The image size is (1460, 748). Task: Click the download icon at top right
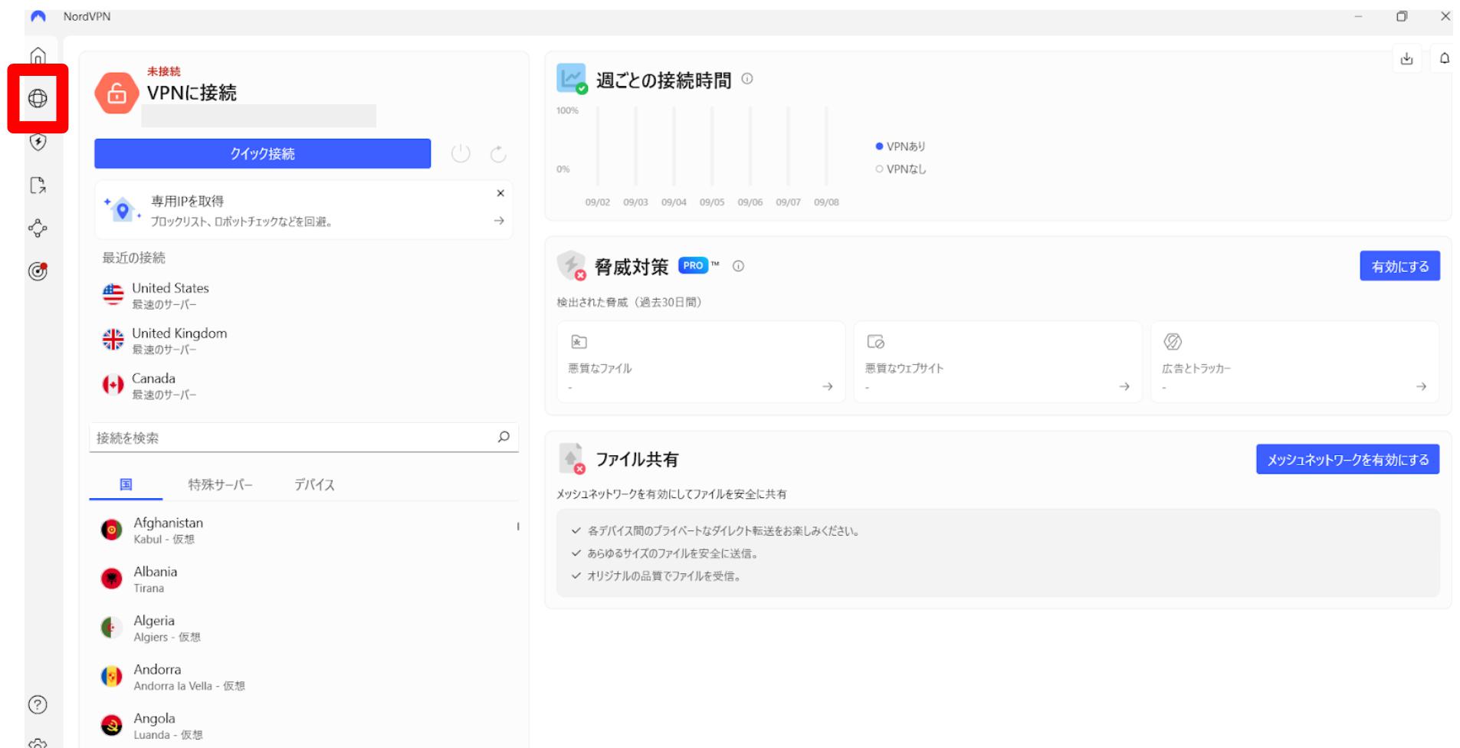point(1406,59)
